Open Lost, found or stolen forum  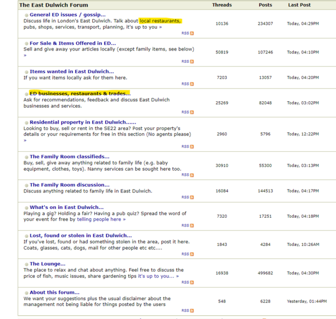coord(81,236)
